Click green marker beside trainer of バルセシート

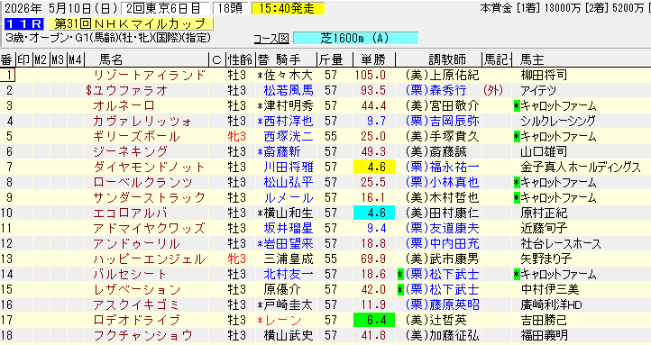tap(400, 275)
